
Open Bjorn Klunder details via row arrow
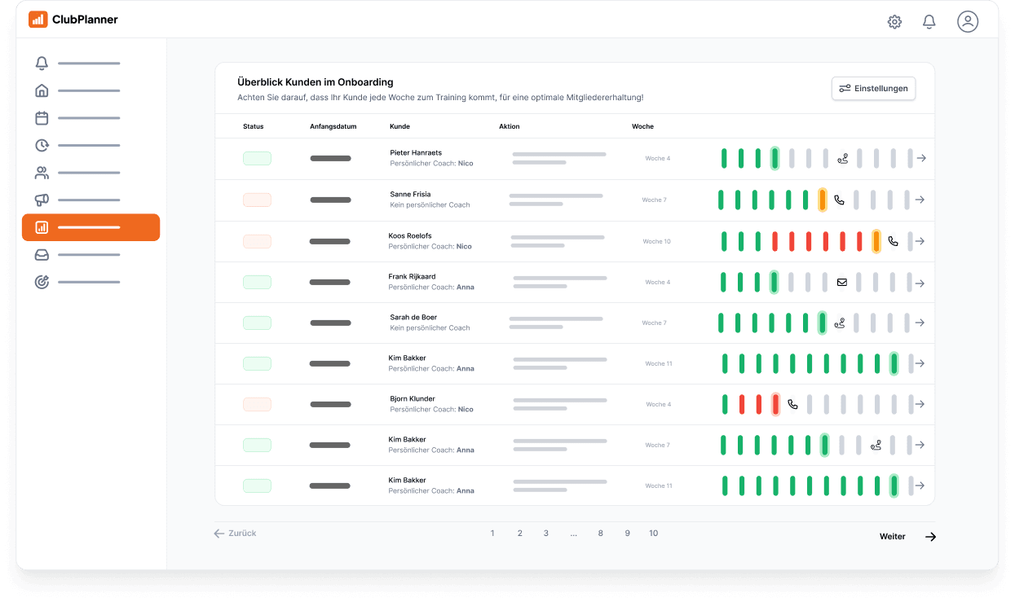pyautogui.click(x=920, y=404)
